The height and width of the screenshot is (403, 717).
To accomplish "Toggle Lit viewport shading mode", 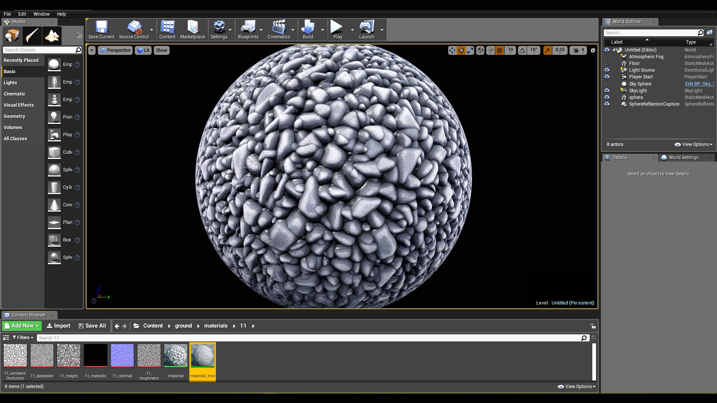I will pyautogui.click(x=143, y=50).
